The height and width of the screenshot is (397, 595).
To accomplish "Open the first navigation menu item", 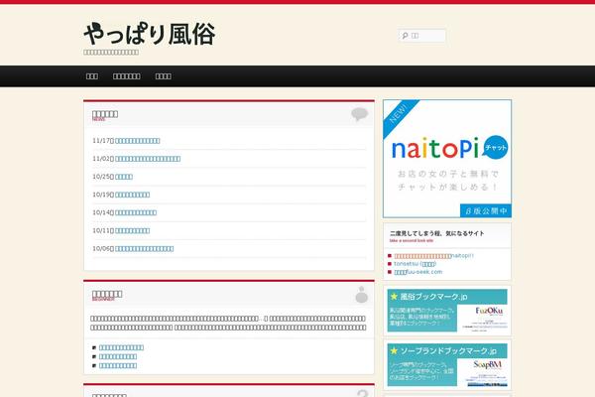I will (92, 76).
